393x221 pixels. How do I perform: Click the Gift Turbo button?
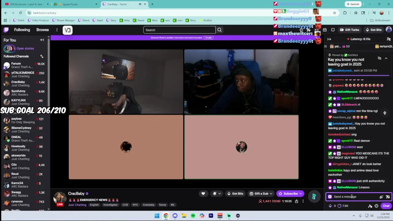(x=350, y=30)
